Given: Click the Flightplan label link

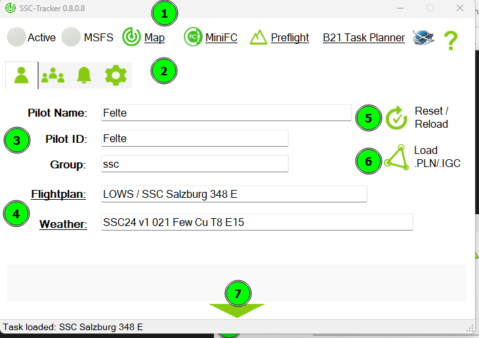Looking at the screenshot, I should 59,194.
